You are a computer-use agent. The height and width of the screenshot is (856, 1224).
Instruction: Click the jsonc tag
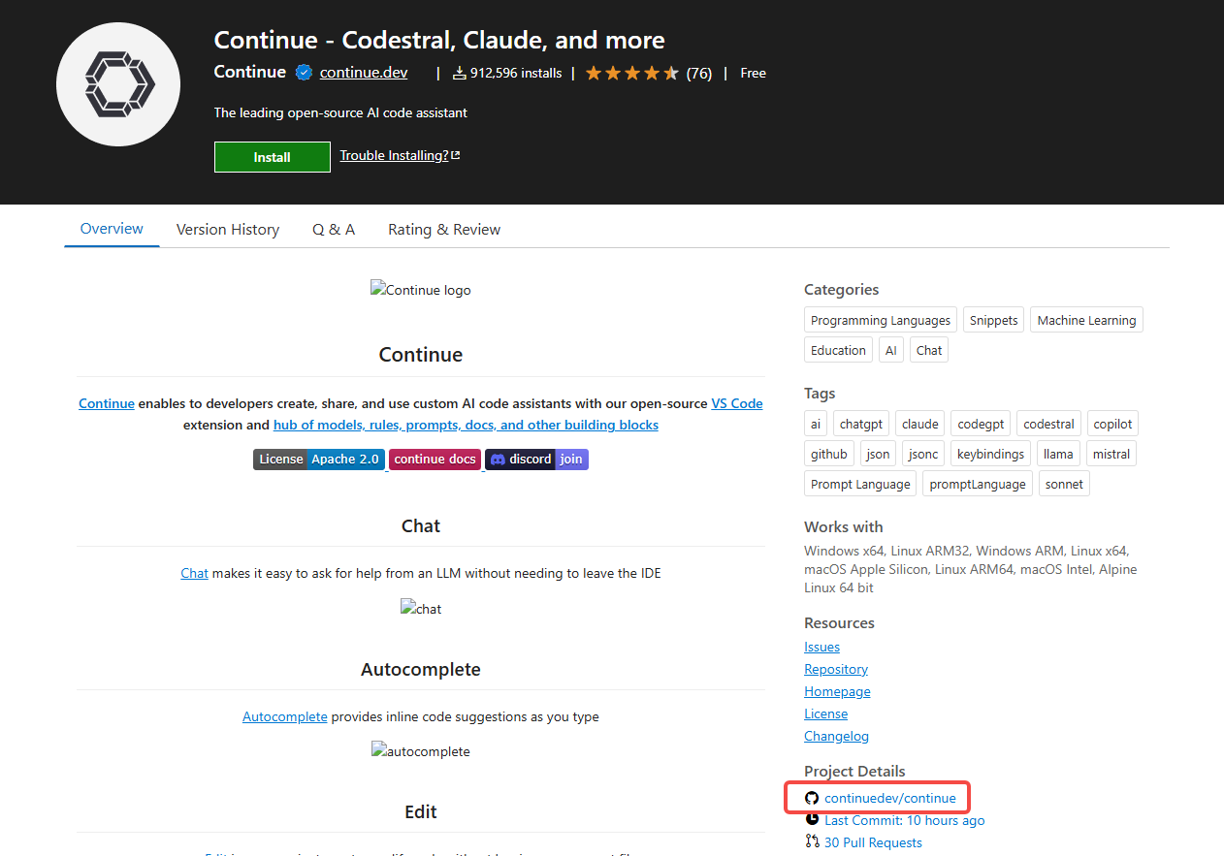(x=923, y=455)
